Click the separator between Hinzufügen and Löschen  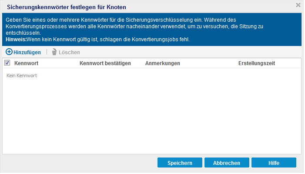coord(47,52)
